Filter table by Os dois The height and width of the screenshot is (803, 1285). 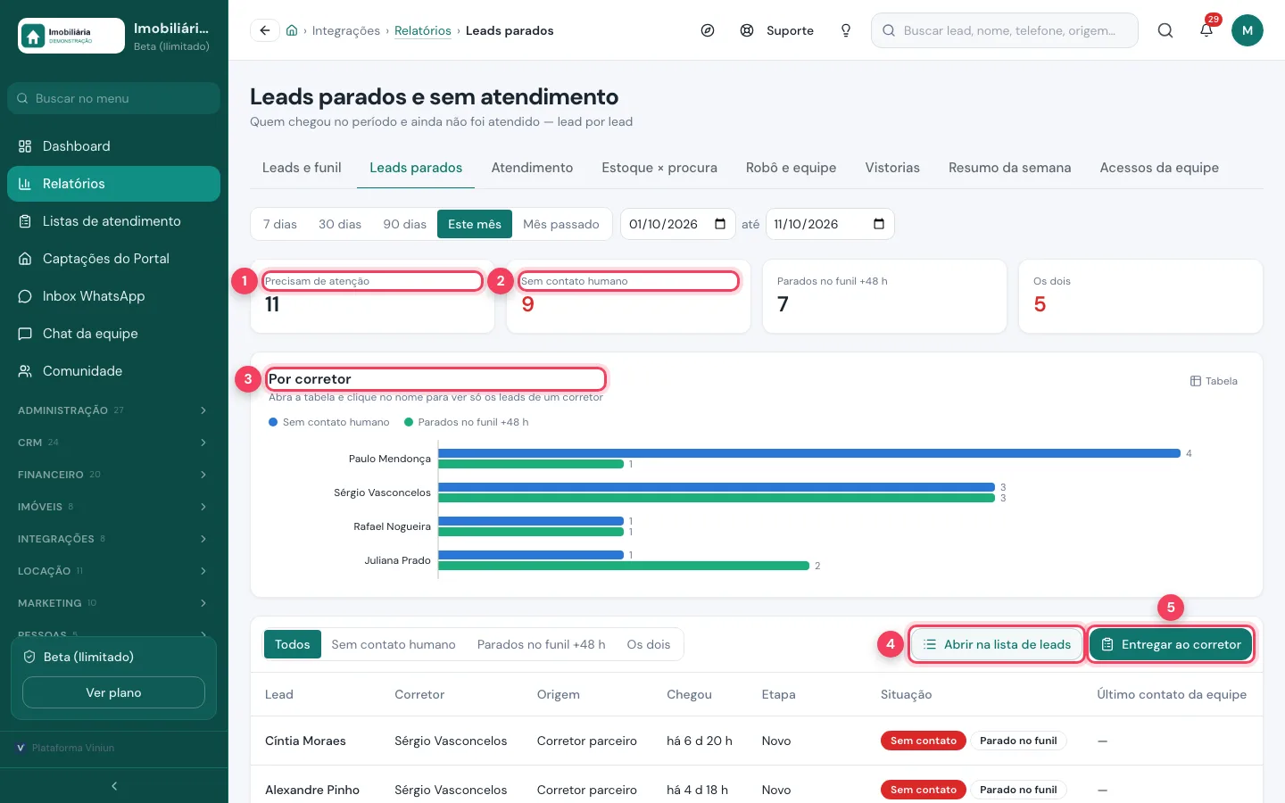(649, 644)
